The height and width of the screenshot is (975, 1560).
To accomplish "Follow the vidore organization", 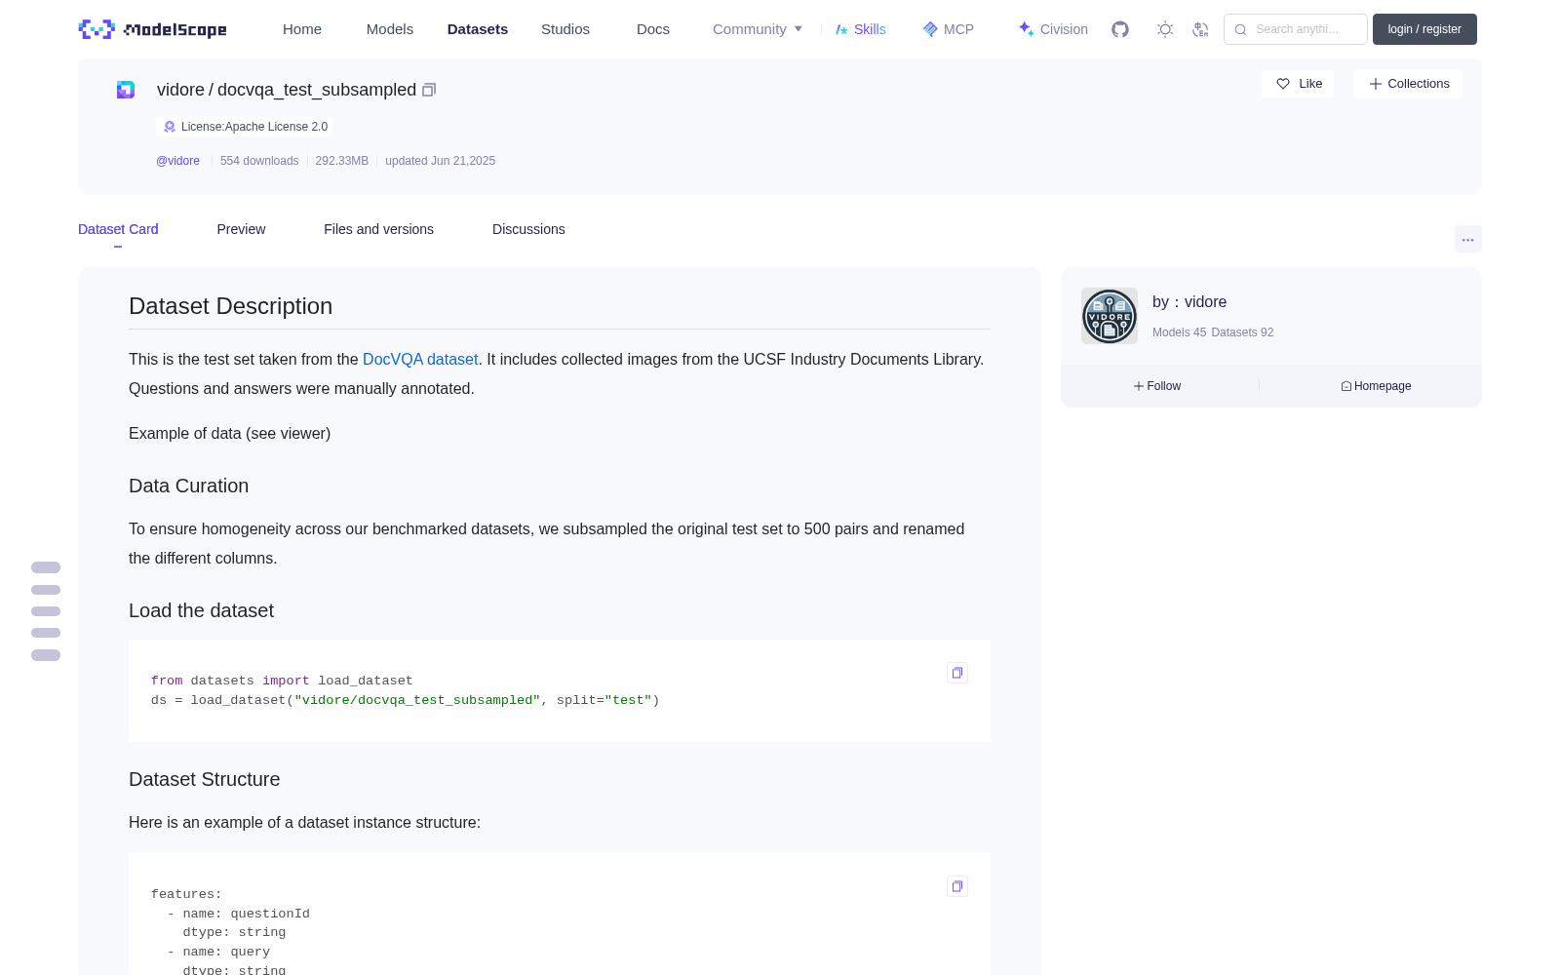I will click(x=1157, y=386).
